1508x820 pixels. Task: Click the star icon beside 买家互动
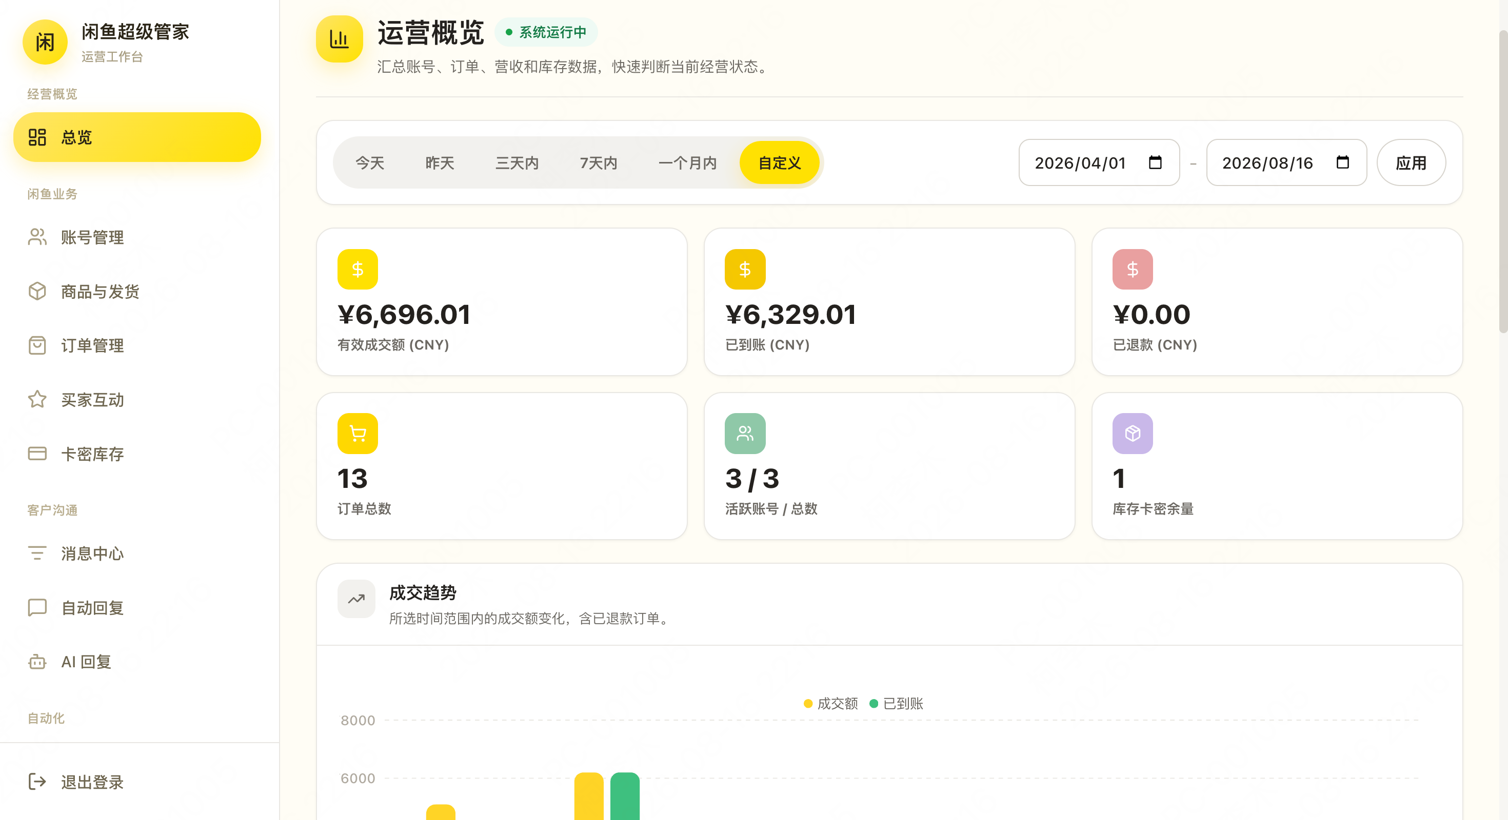pos(37,399)
